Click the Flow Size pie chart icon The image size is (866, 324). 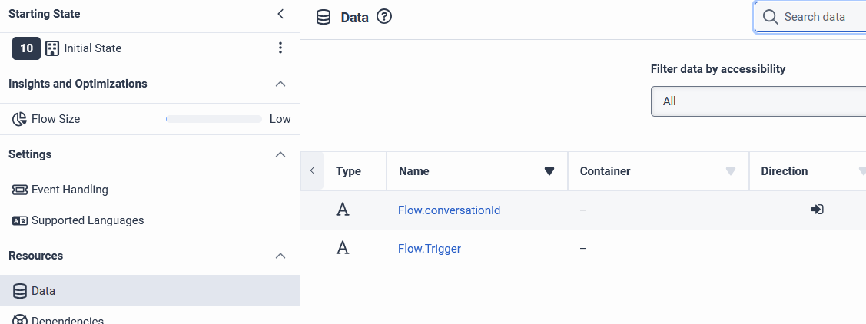click(x=19, y=119)
